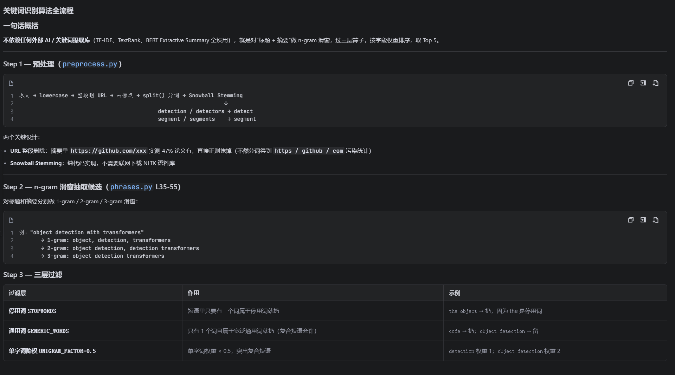
Task: Click the 短语里只要有一个词属于停用词就扔 cell
Action: [313, 311]
